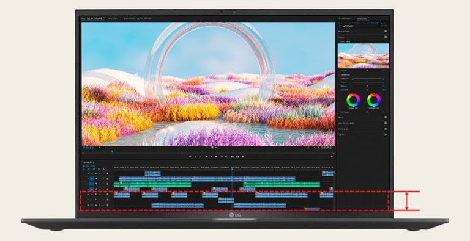Image resolution: width=470 pixels, height=241 pixels.
Task: Click the timeline playhead position timecode
Action: pos(88,166)
